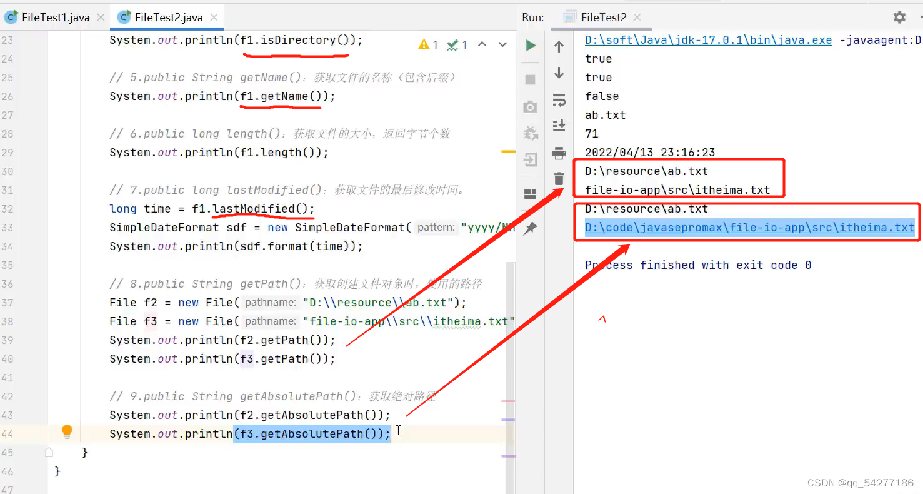This screenshot has height=494, width=923.
Task: Close the FileTest2.java editor tab
Action: coord(214,18)
